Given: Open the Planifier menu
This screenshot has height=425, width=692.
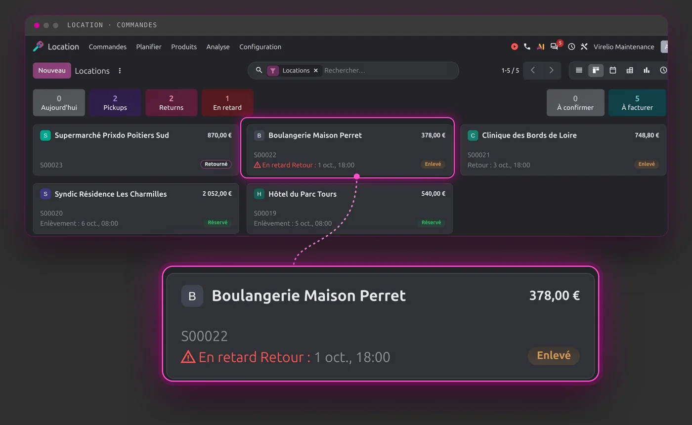Looking at the screenshot, I should coord(149,47).
